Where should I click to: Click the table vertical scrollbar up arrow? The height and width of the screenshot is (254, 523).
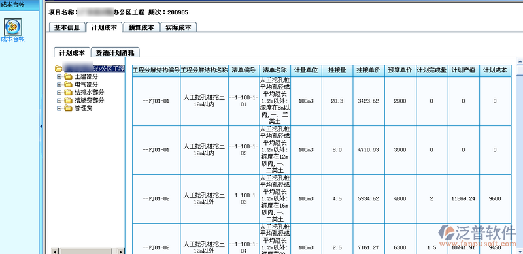(520, 62)
